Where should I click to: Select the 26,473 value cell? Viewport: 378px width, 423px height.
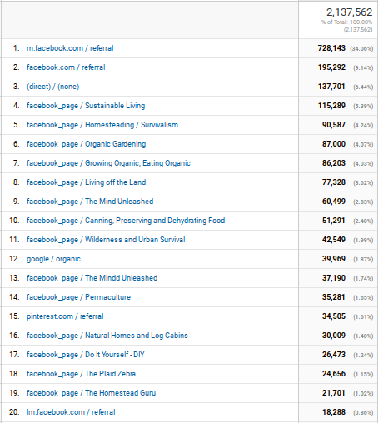coord(334,355)
